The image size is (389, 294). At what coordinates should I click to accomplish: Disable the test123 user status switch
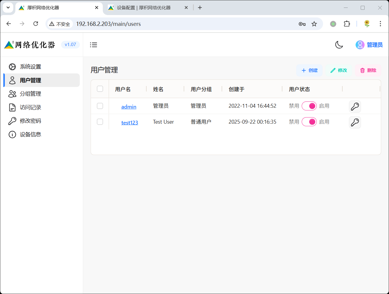click(x=309, y=122)
